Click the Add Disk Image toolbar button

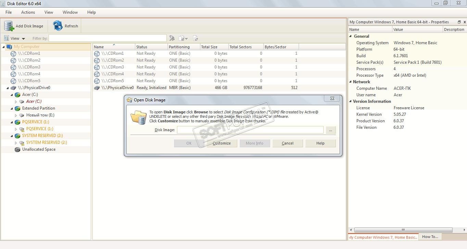[24, 26]
